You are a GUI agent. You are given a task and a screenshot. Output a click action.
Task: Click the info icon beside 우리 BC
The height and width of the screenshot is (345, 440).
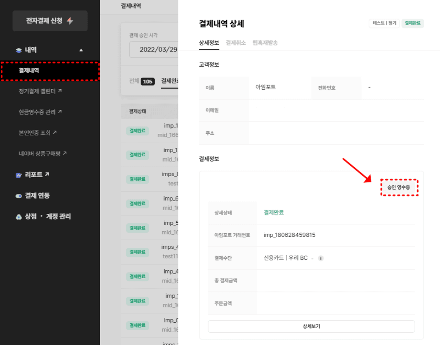tap(321, 258)
